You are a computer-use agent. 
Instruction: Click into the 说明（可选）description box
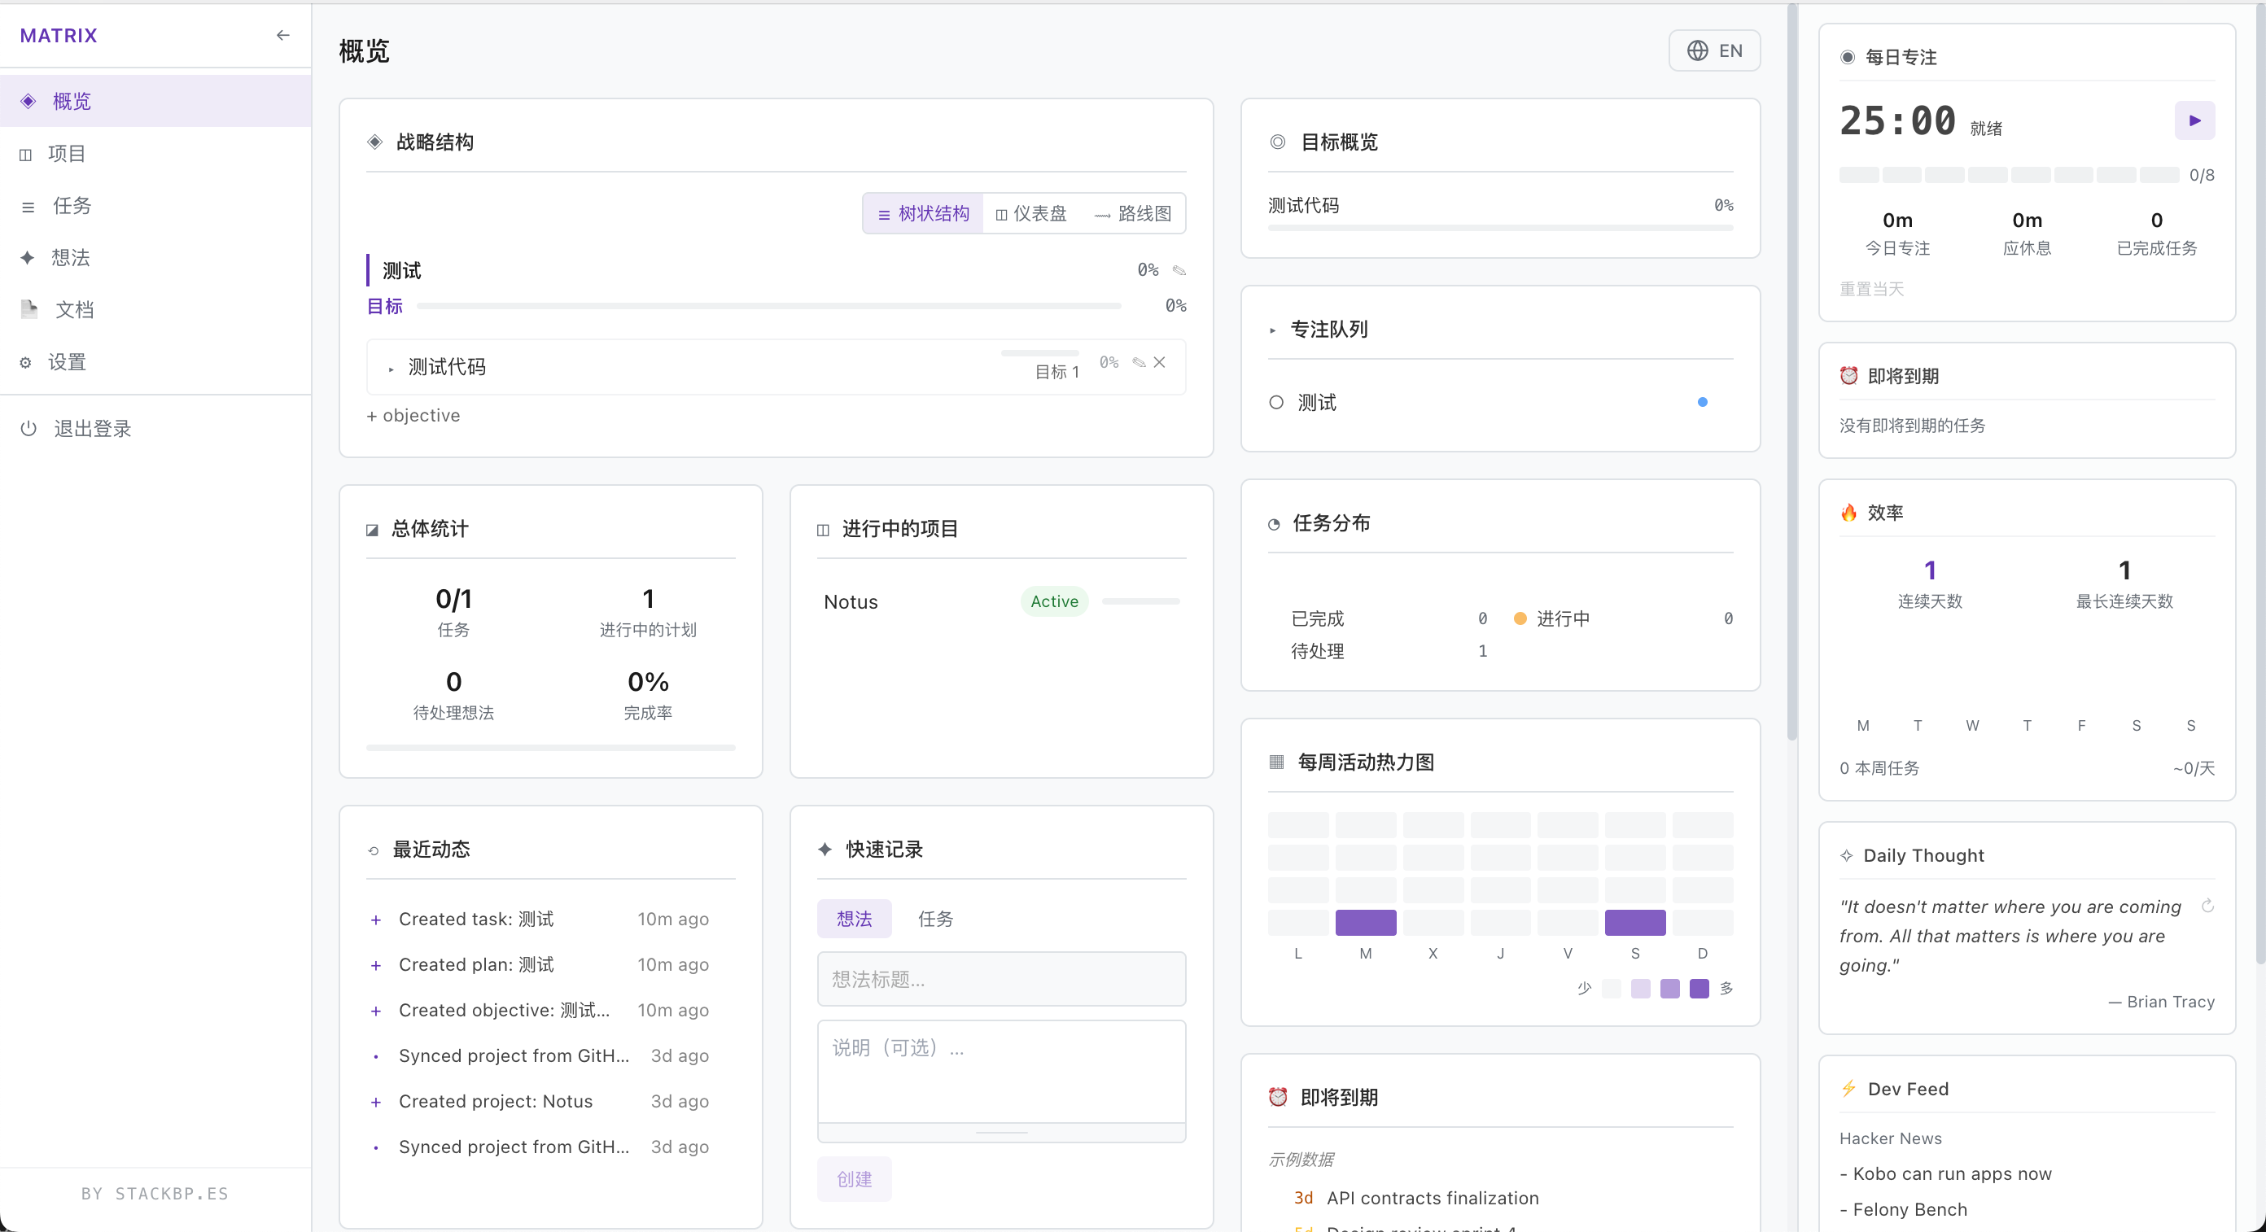point(1001,1073)
